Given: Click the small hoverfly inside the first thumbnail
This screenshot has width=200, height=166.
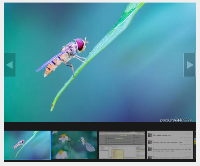Looking at the screenshot, I should (x=19, y=144).
